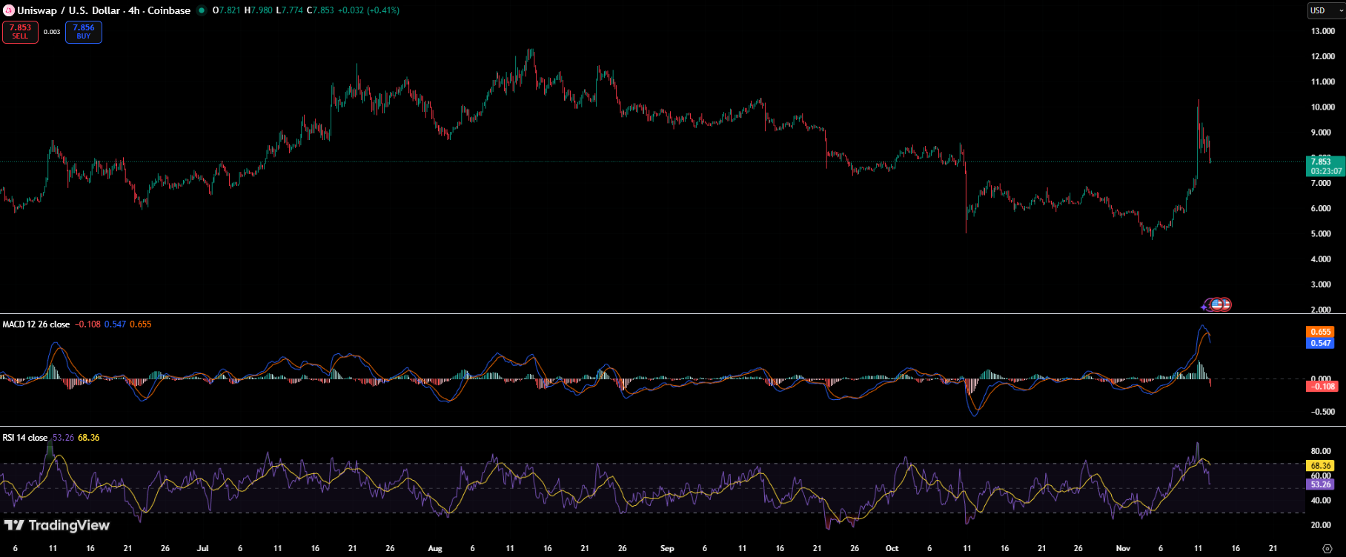Click the red -0.108 histogram scale label

point(1322,387)
